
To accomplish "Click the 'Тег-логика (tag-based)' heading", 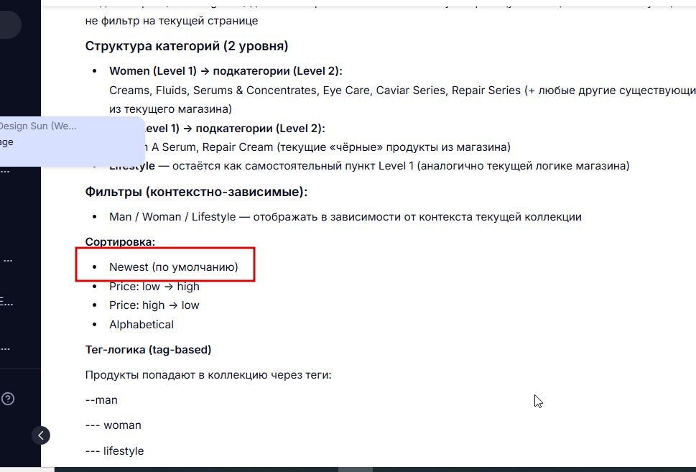I will point(148,350).
